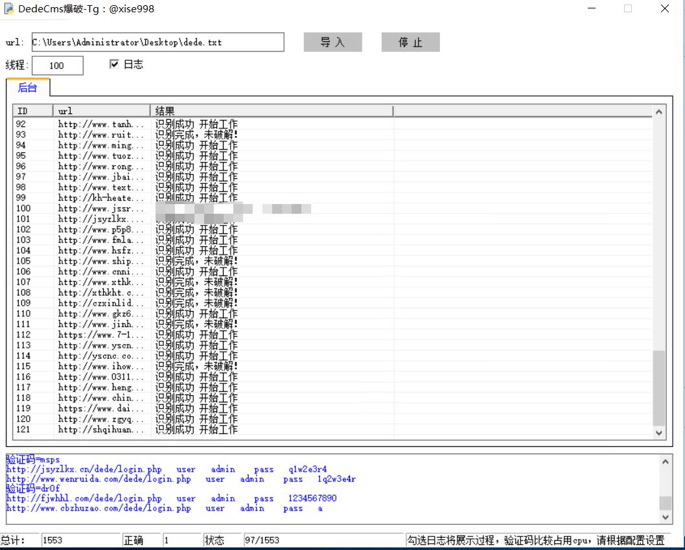685x550 pixels.
Task: Select the http://www.zgyq... url cell
Action: click(101, 418)
